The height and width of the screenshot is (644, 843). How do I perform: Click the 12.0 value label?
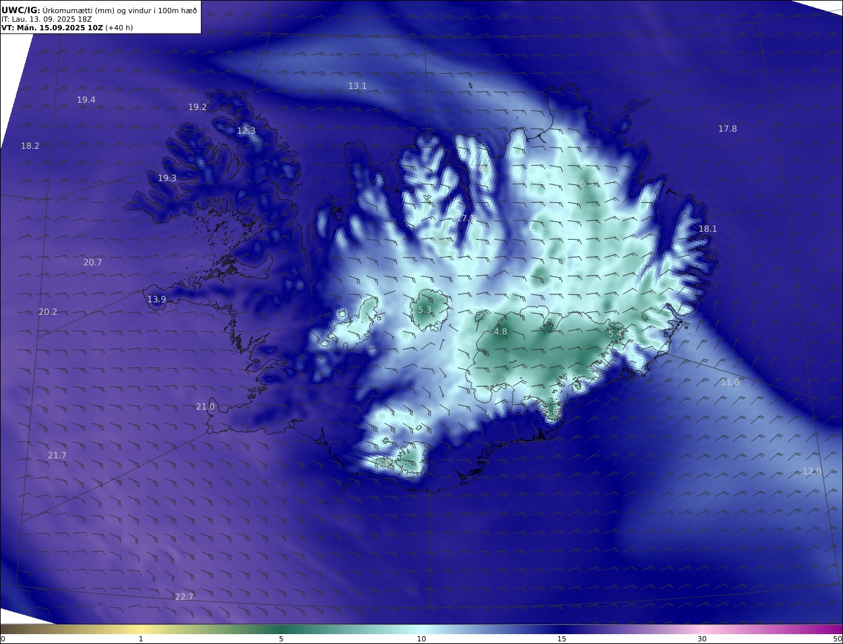tap(812, 471)
